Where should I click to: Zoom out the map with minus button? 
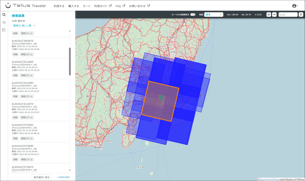pos(274,15)
